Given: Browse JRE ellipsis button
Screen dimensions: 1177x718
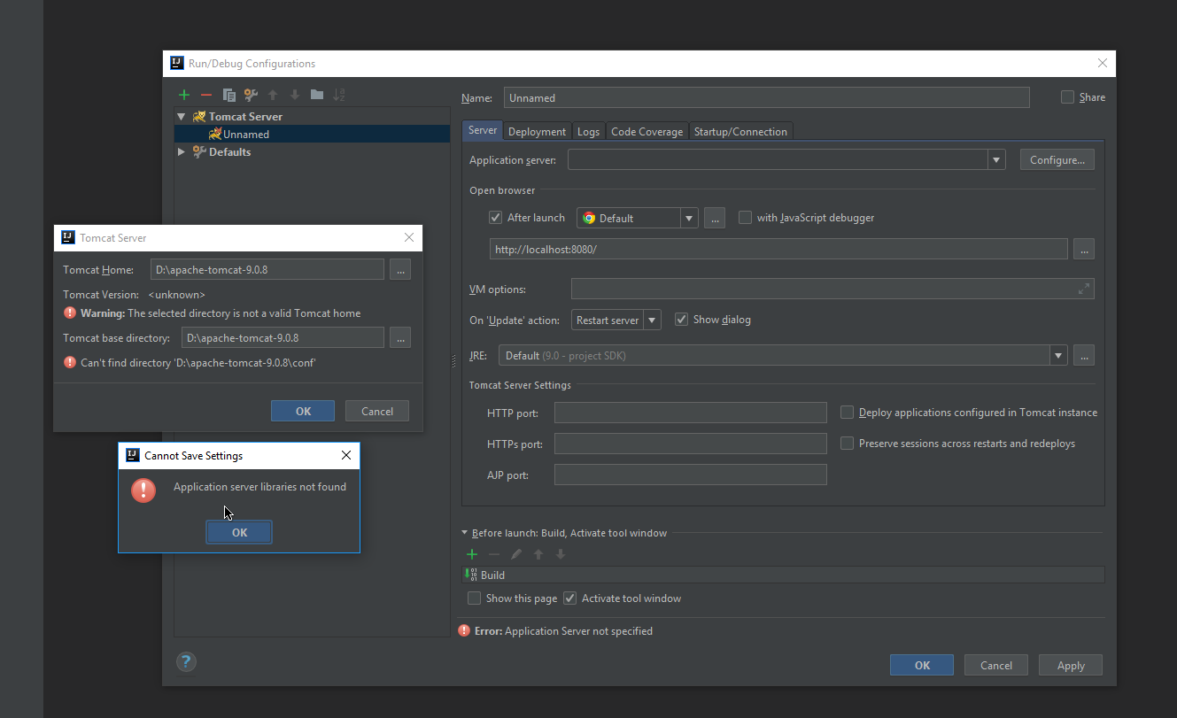Looking at the screenshot, I should (1084, 355).
